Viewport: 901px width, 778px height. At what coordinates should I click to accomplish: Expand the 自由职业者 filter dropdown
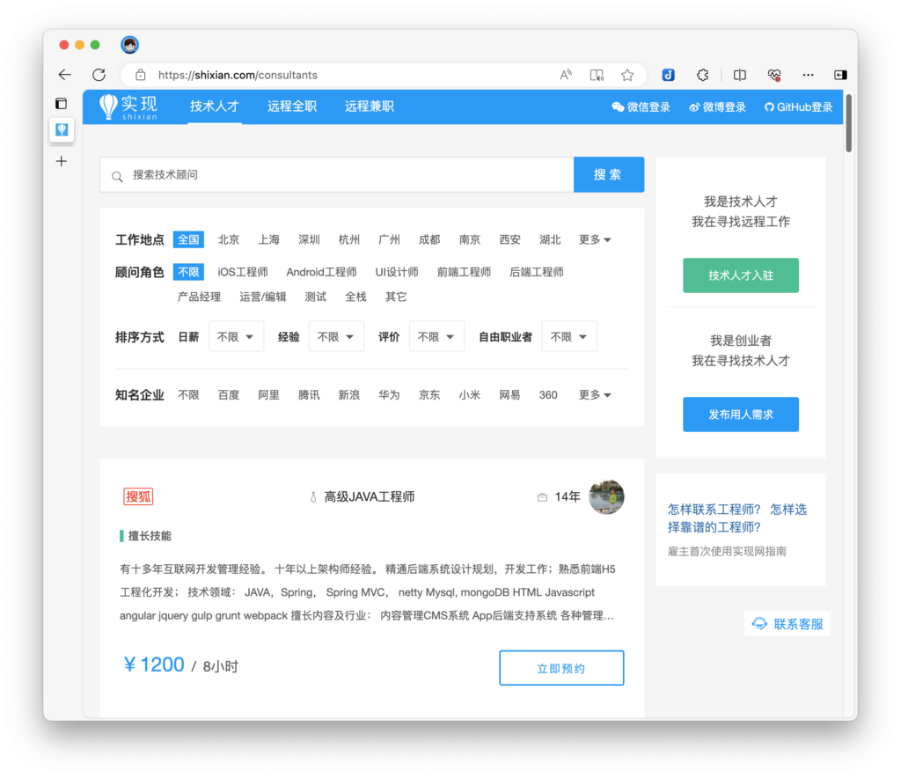568,336
